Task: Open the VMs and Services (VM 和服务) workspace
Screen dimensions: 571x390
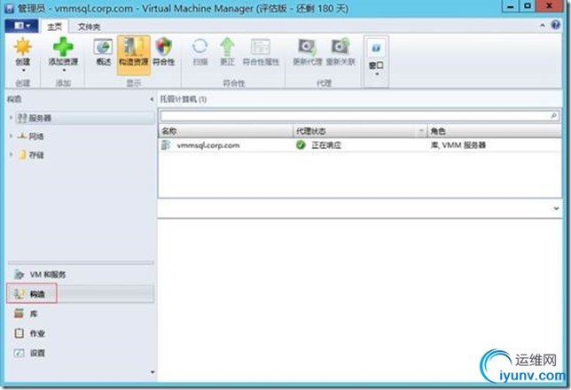Action: tap(80, 275)
